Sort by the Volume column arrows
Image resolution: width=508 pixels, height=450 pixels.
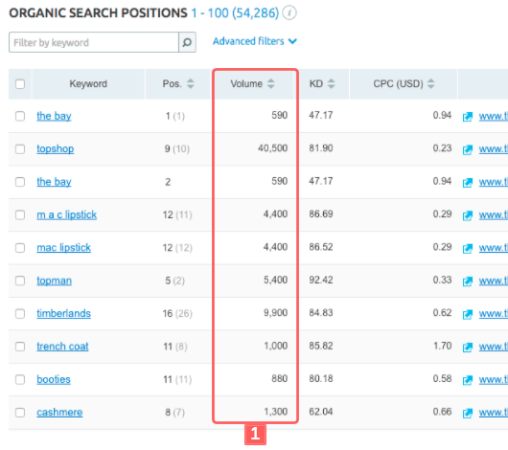click(x=271, y=84)
